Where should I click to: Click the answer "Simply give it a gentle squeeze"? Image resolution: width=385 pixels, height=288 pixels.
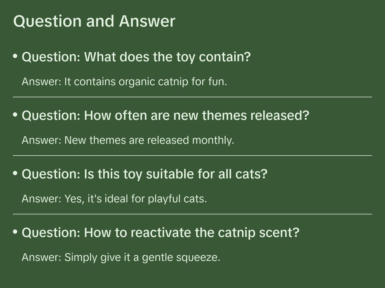[121, 257]
